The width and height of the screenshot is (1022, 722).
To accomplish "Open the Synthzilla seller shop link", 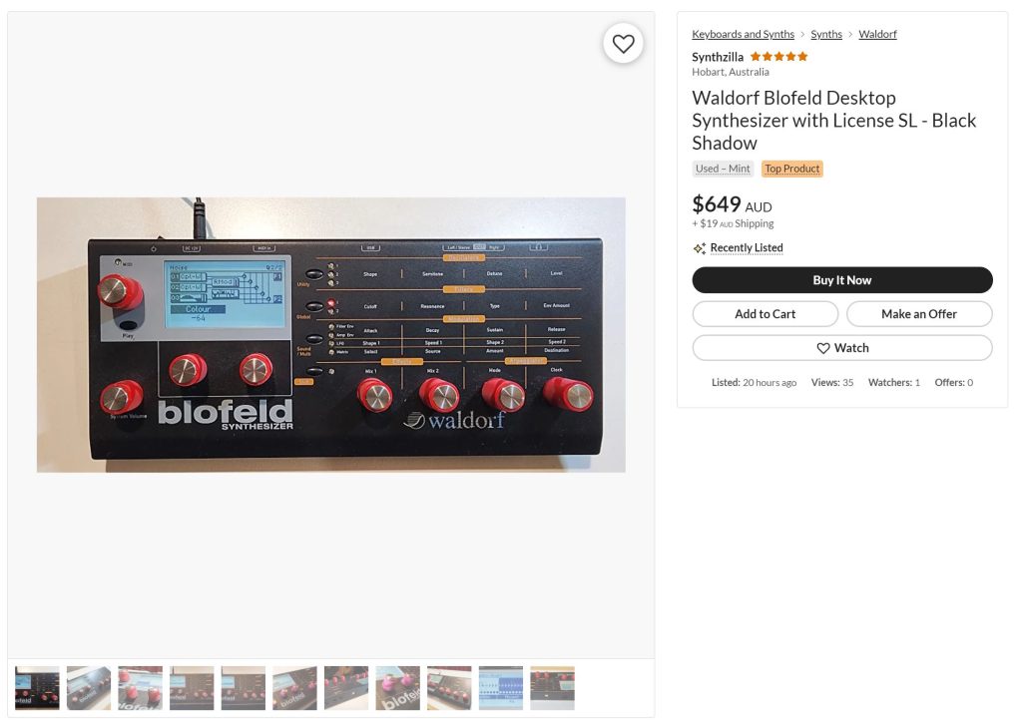I will 718,57.
